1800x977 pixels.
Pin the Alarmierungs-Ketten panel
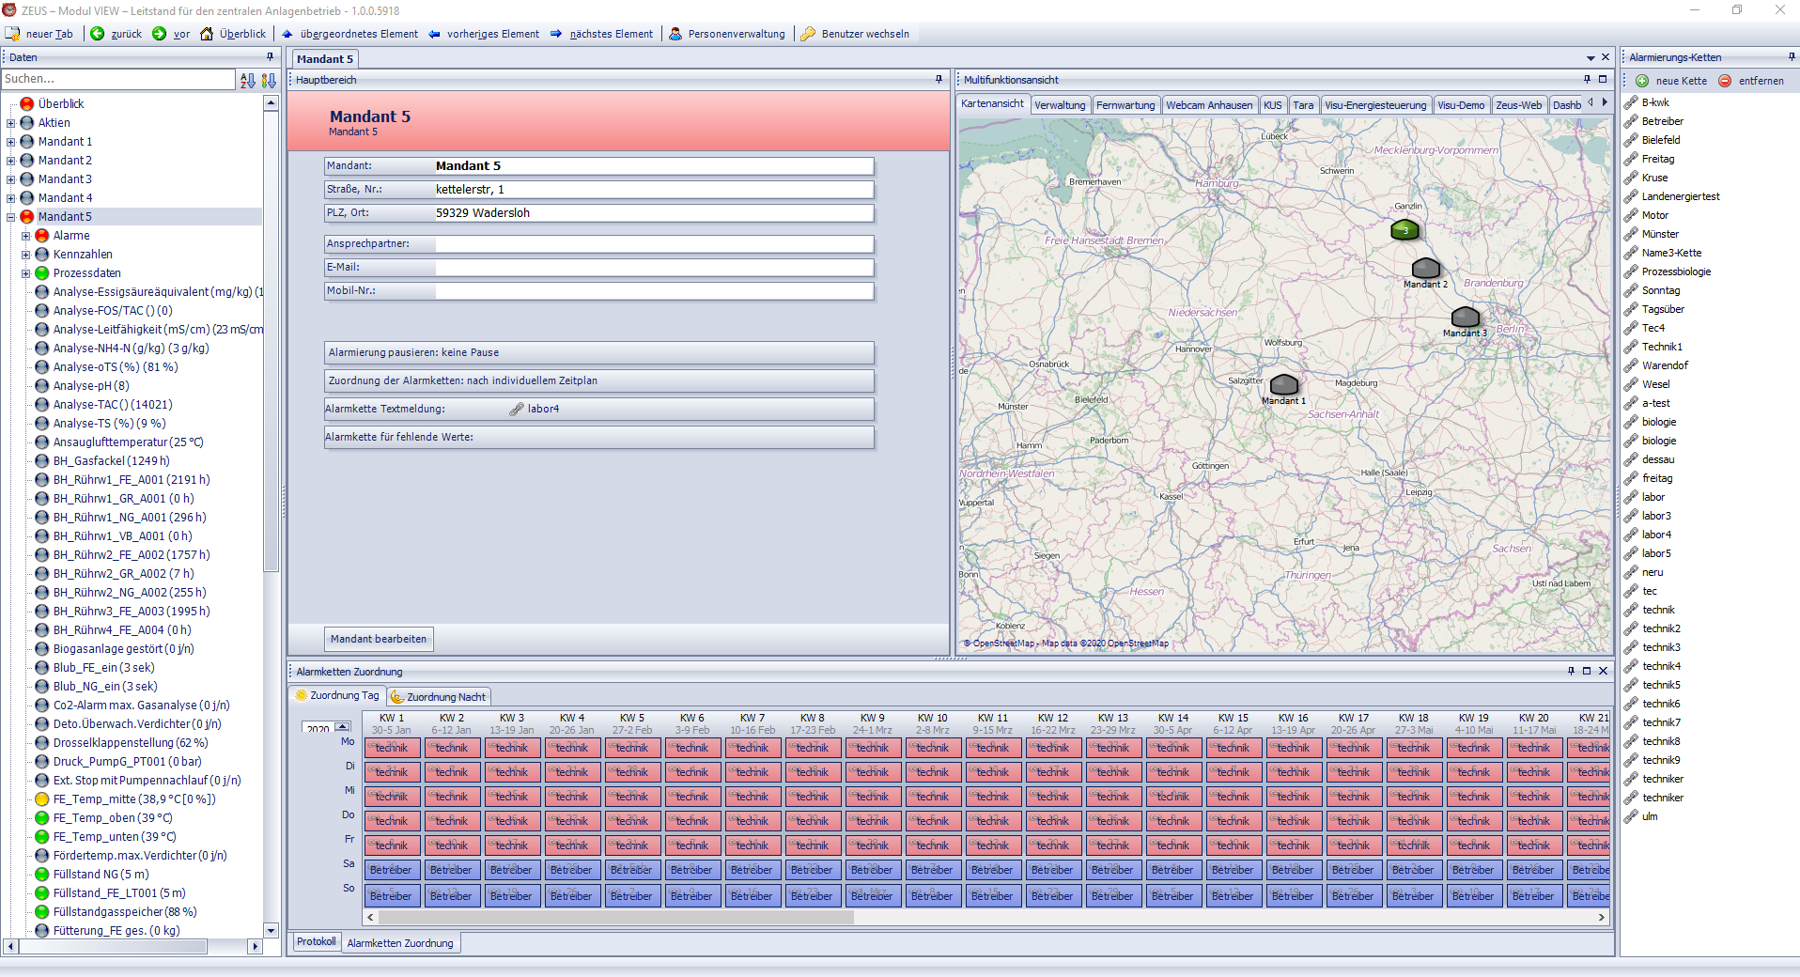1792,57
